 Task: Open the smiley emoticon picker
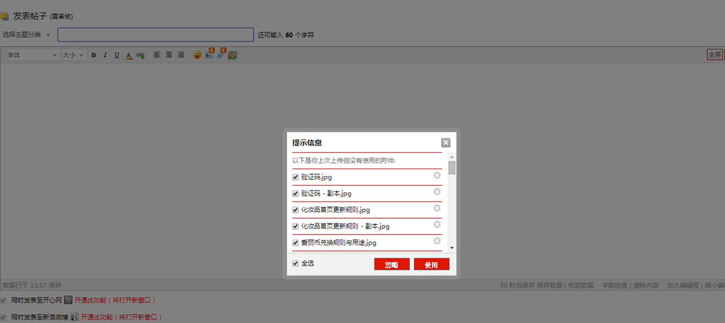[x=198, y=55]
